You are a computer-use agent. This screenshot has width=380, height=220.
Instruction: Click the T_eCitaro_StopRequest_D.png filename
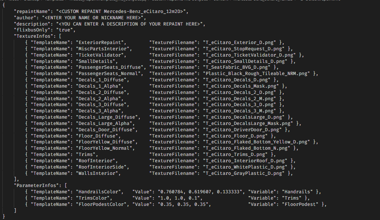click(244, 48)
